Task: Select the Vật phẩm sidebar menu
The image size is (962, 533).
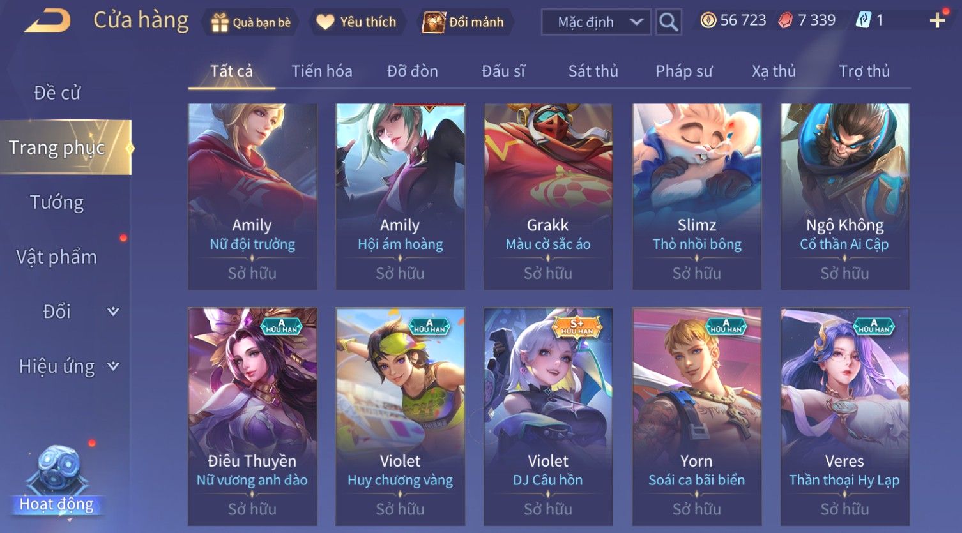Action: coord(57,257)
